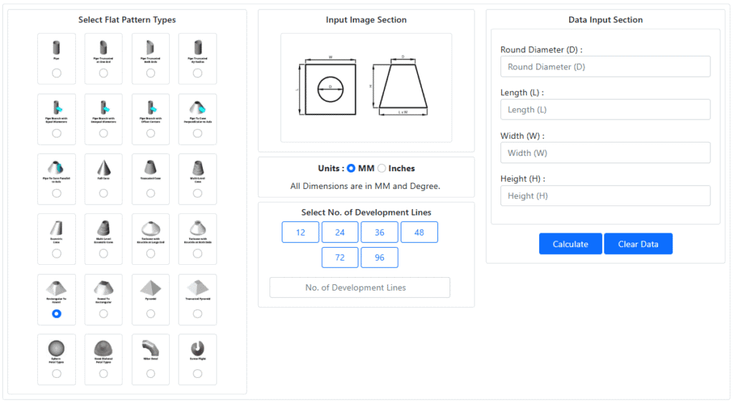Choose 72 development lines

pos(340,258)
